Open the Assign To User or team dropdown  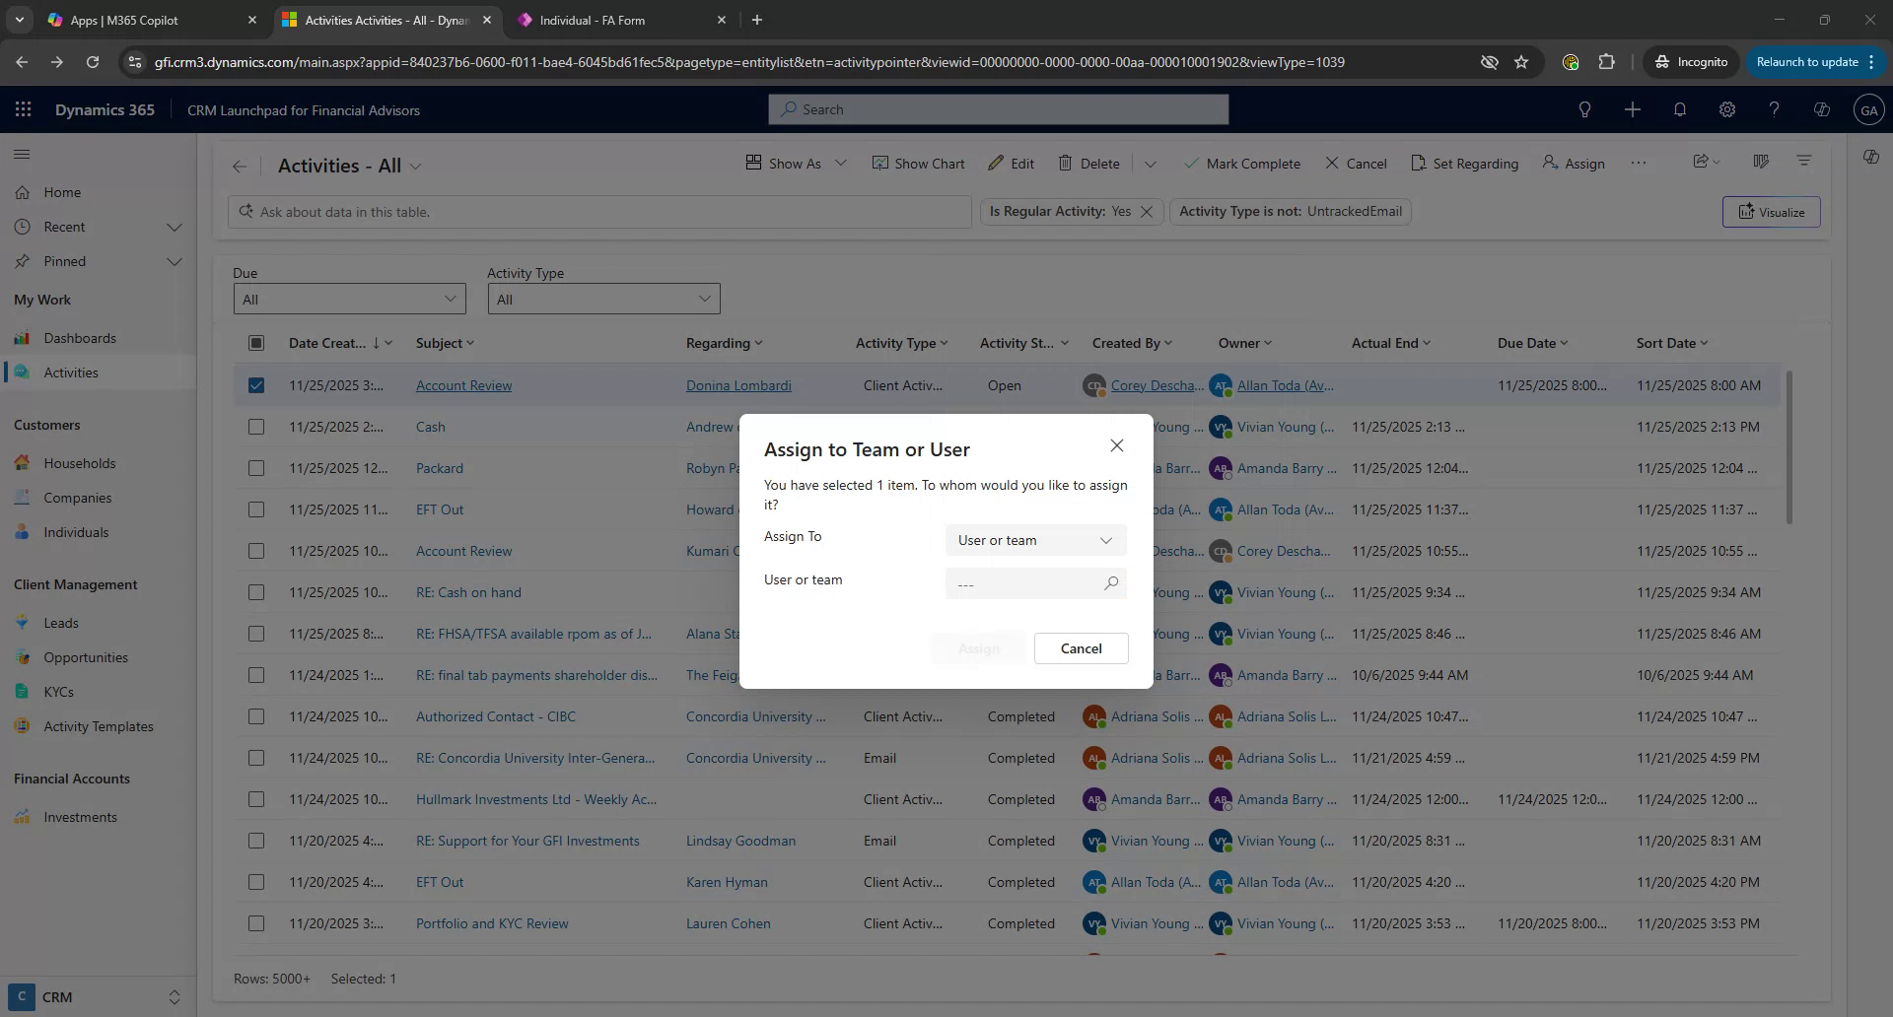coord(1034,540)
